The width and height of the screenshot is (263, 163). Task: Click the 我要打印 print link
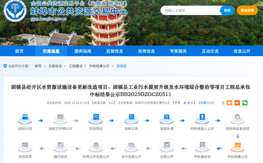click(206, 103)
